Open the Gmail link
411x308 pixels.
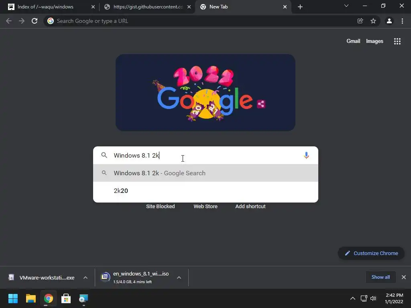click(353, 41)
